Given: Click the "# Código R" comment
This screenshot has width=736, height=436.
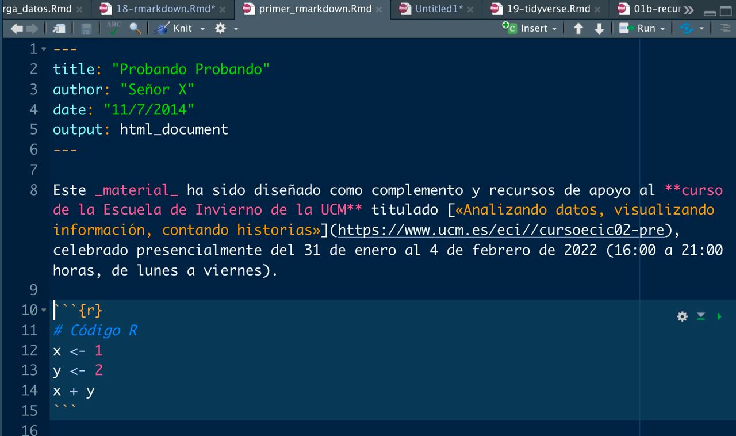Looking at the screenshot, I should (x=95, y=330).
